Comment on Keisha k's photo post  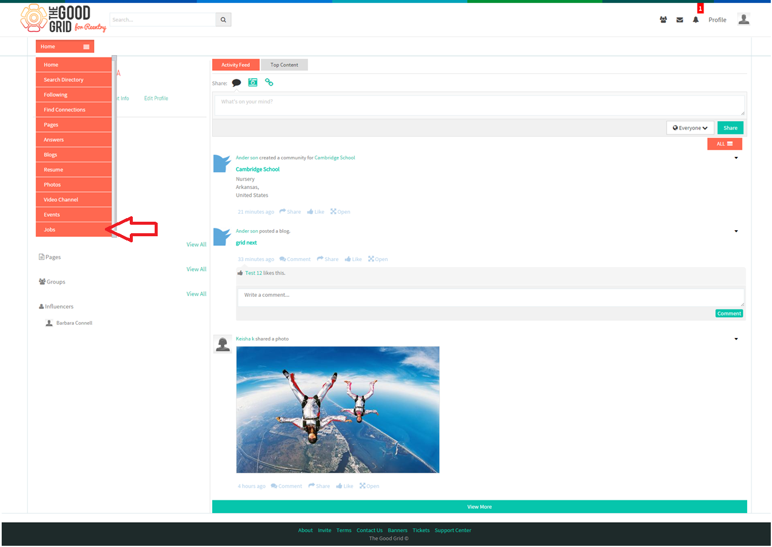click(286, 486)
